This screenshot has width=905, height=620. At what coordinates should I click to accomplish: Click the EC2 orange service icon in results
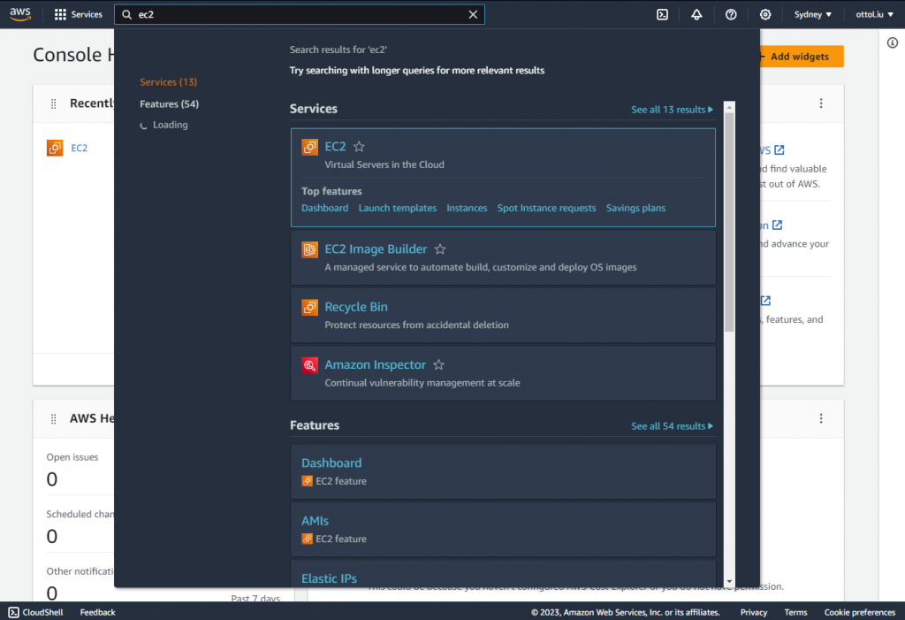point(310,148)
